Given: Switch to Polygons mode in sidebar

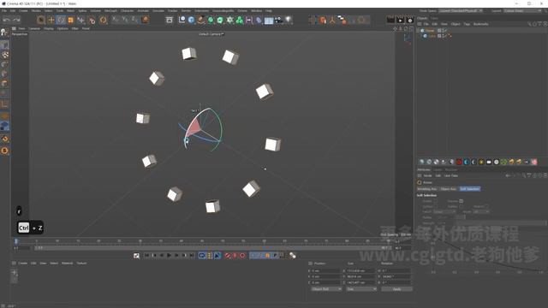Looking at the screenshot, I should coord(4,84).
